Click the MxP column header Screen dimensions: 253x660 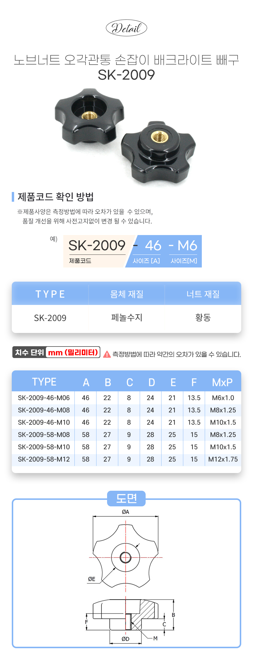222,382
